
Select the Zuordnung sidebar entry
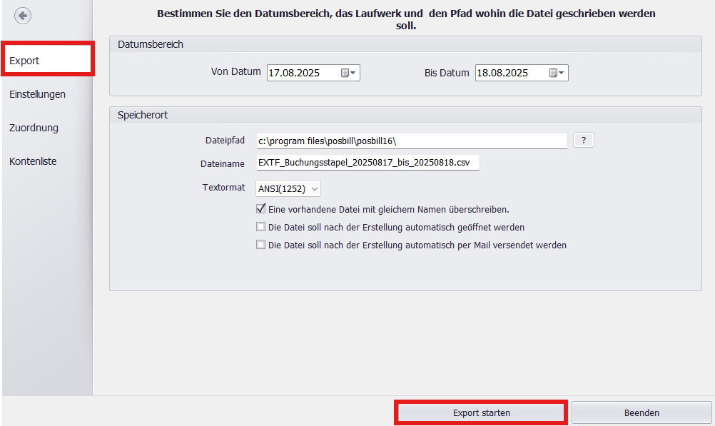click(32, 127)
